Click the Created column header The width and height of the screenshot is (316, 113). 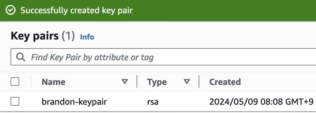(x=225, y=82)
